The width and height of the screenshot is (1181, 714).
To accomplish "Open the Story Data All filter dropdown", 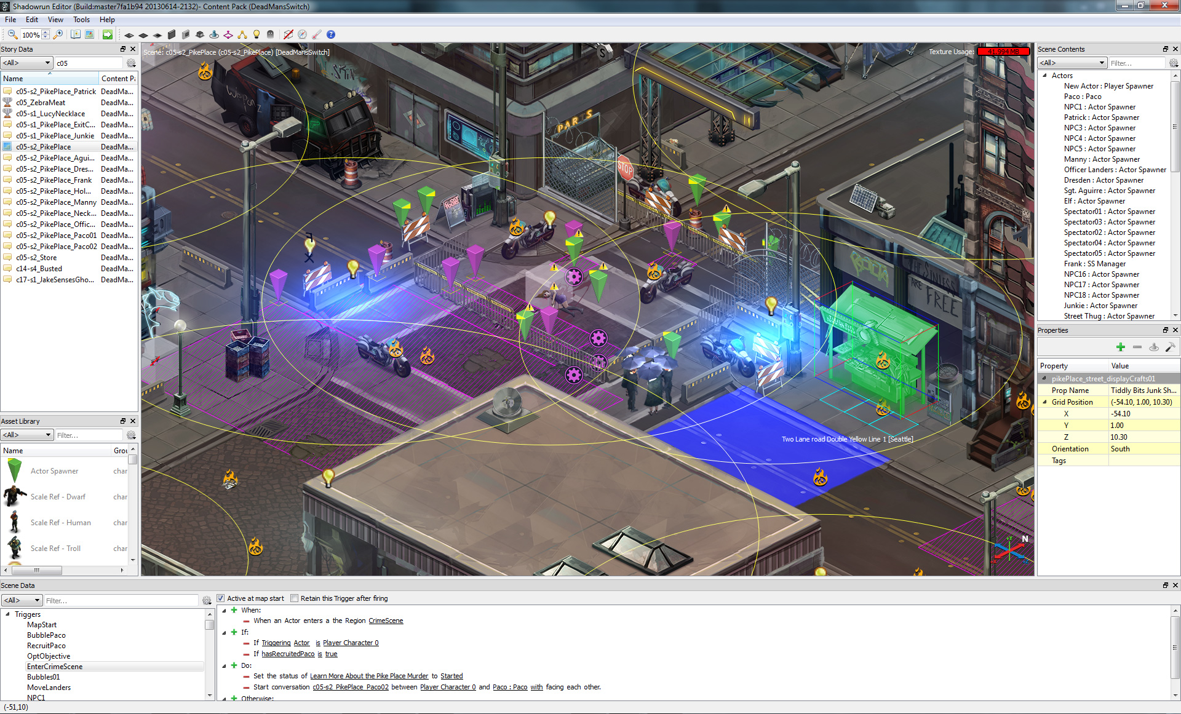I will coord(26,63).
